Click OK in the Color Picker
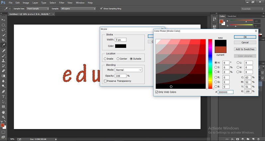 coord(245,37)
